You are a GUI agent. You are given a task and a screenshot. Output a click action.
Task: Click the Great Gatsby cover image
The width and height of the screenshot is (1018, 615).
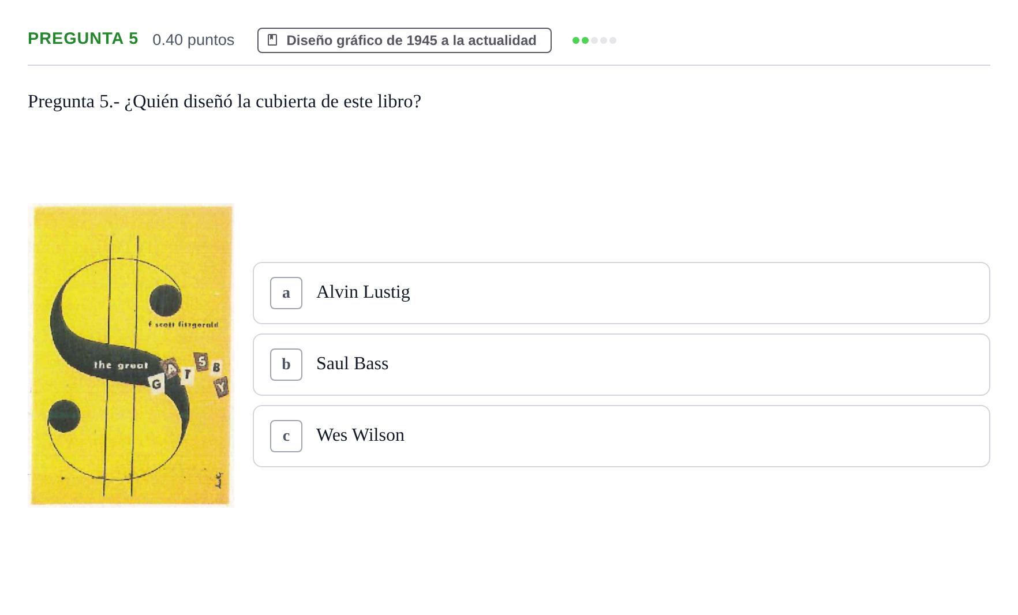131,355
